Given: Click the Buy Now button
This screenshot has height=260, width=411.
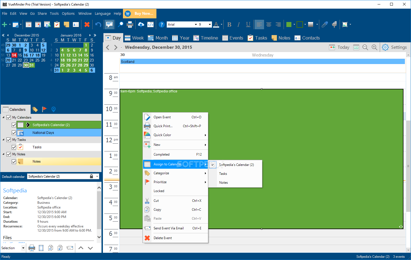Looking at the screenshot, I should click(x=140, y=13).
